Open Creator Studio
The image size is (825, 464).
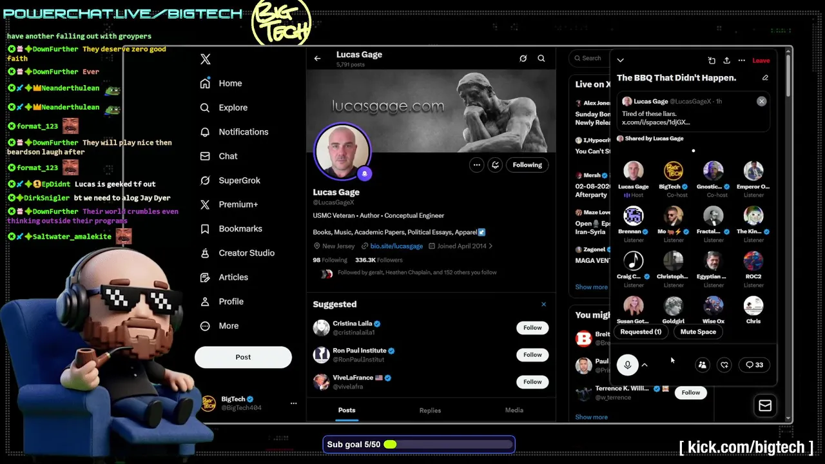237,253
